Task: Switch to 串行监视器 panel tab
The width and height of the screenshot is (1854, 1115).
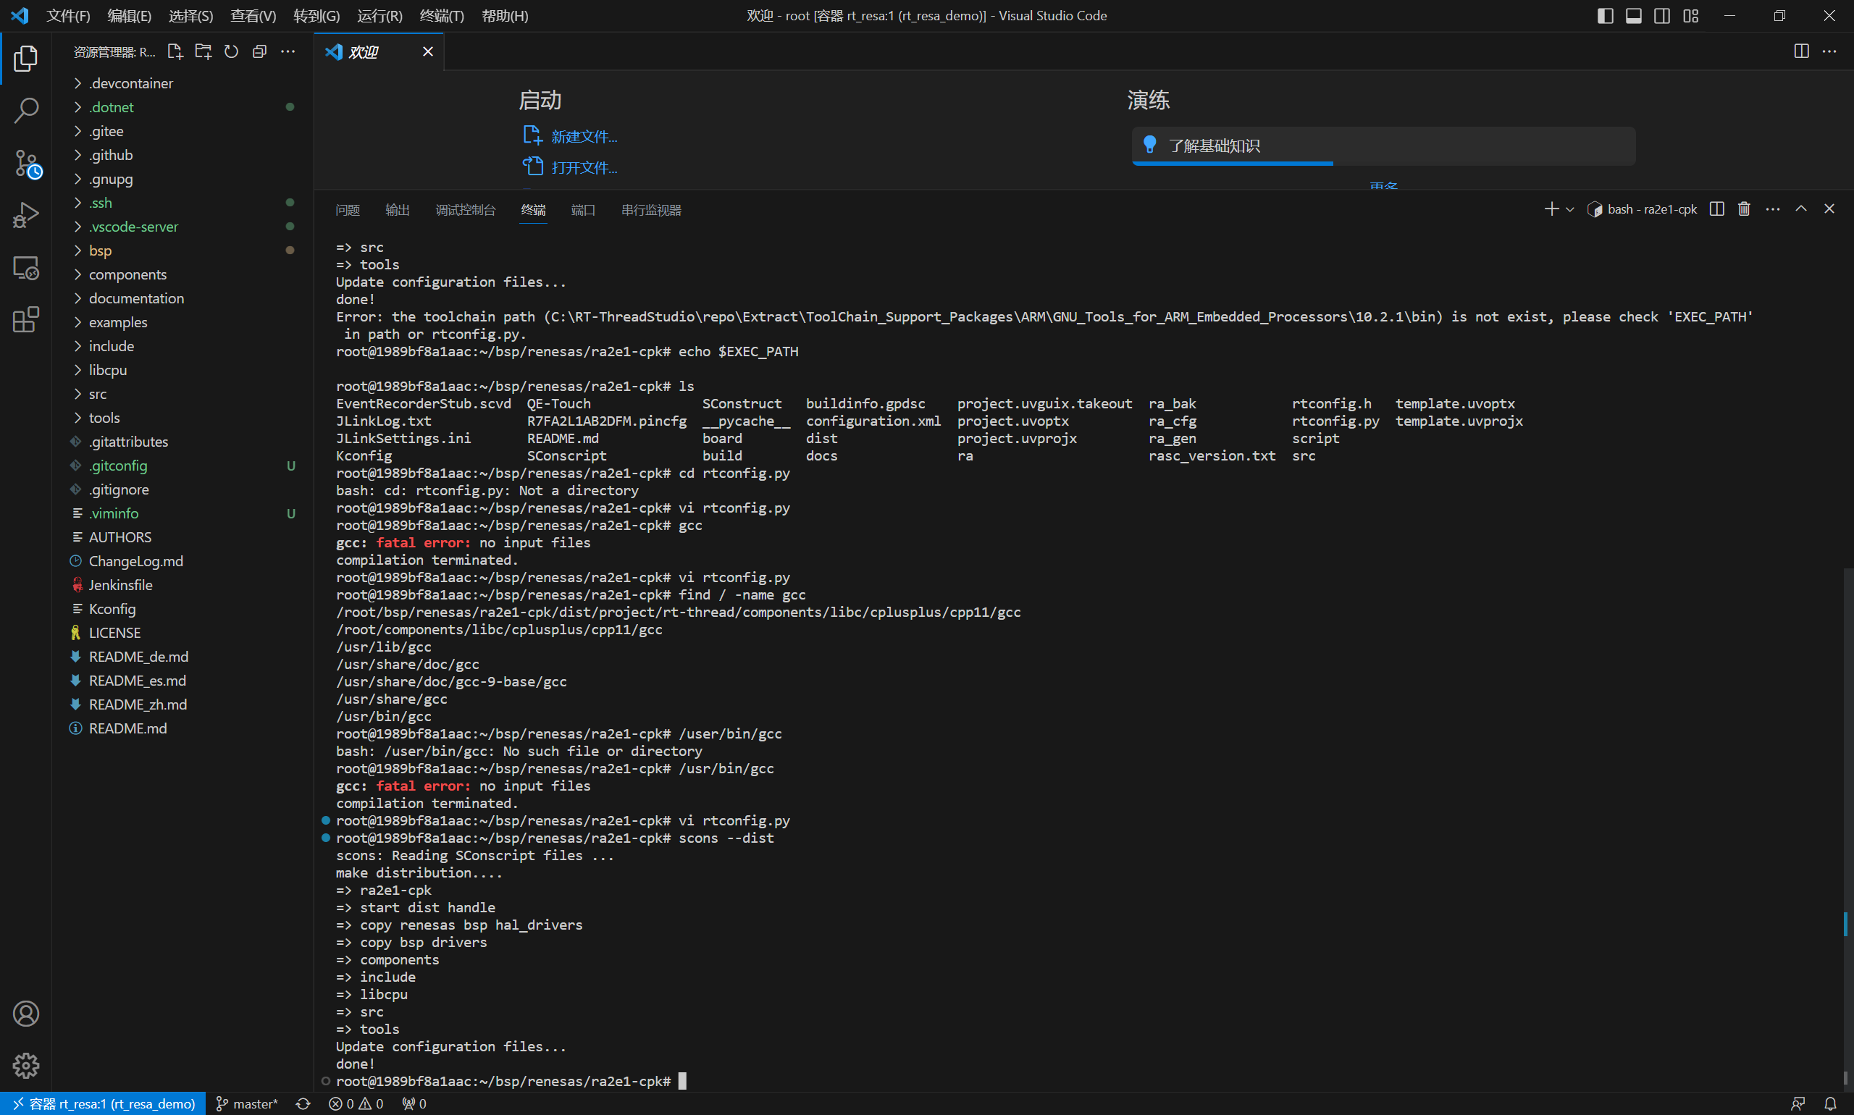Action: click(x=652, y=210)
